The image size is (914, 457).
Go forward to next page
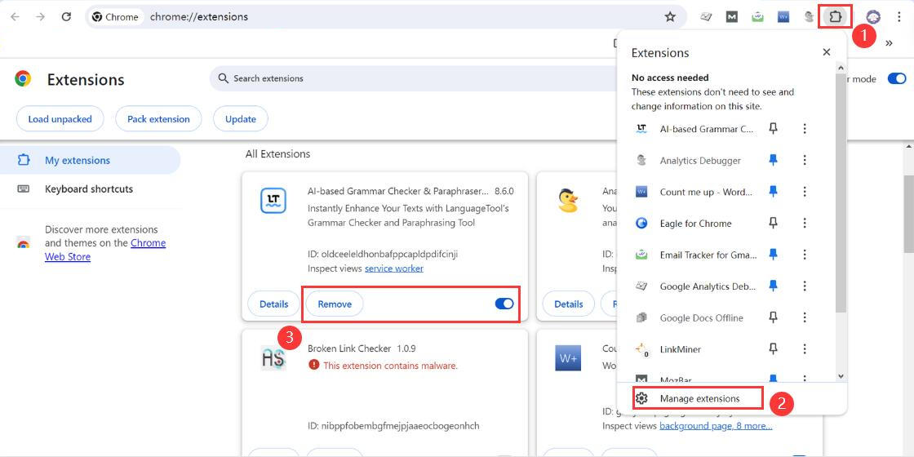pyautogui.click(x=40, y=17)
